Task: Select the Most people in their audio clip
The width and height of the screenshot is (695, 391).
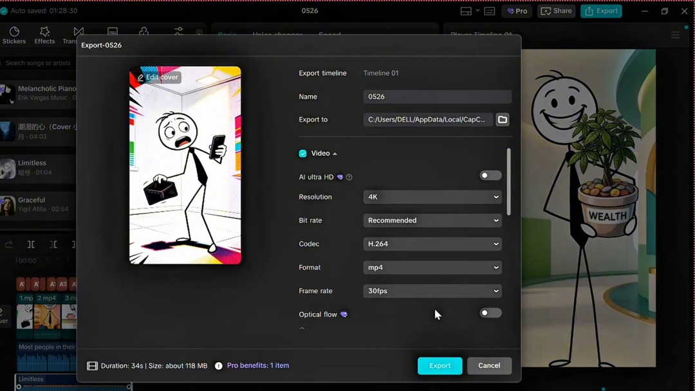Action: click(x=46, y=356)
